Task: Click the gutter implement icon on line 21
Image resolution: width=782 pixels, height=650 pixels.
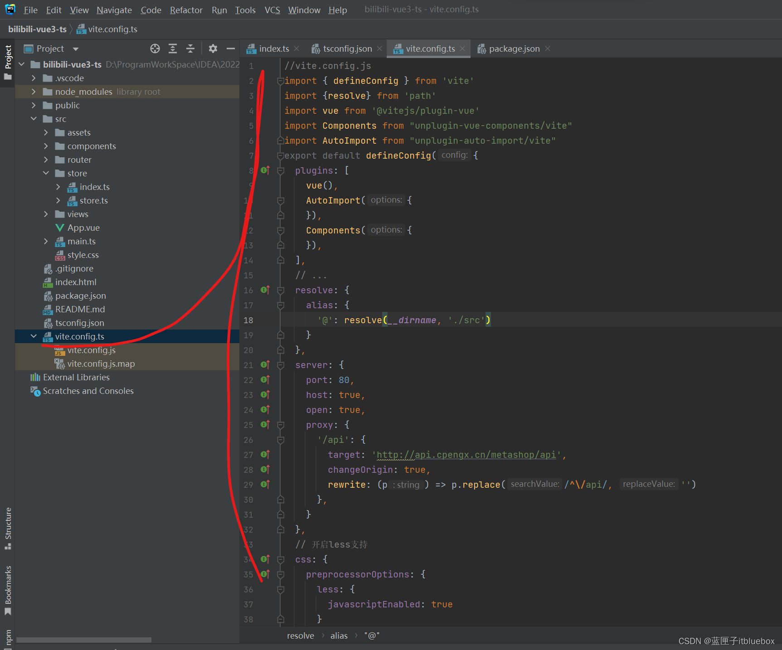Action: pyautogui.click(x=265, y=365)
